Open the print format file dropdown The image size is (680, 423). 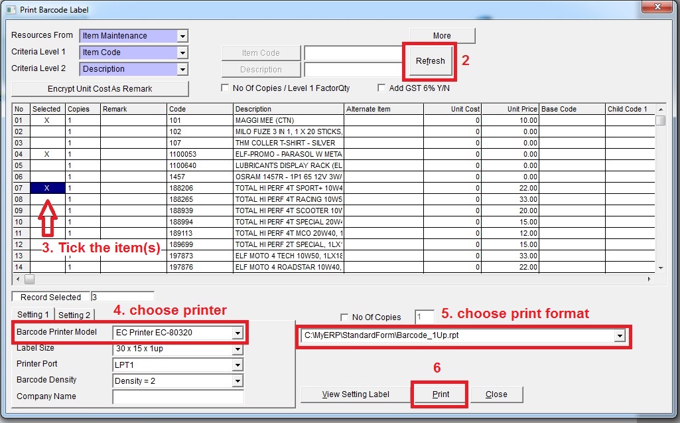620,336
